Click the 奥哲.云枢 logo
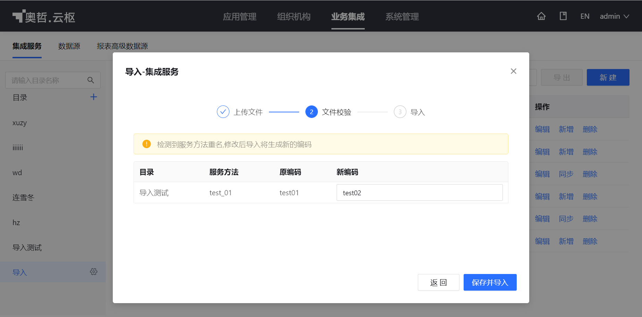The image size is (642, 317). tap(44, 17)
